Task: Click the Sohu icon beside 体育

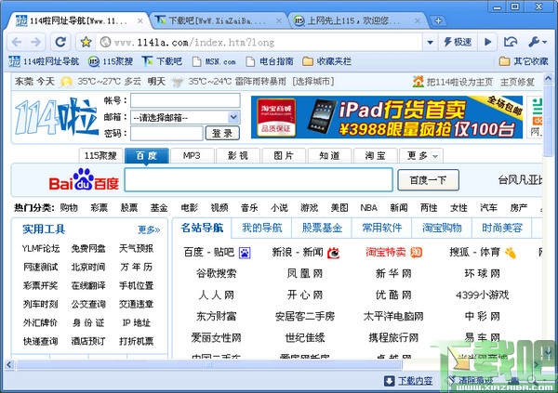Action: tap(510, 253)
